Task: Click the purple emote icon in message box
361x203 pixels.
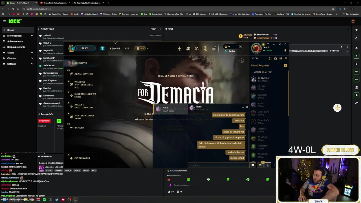Action: click(x=170, y=185)
